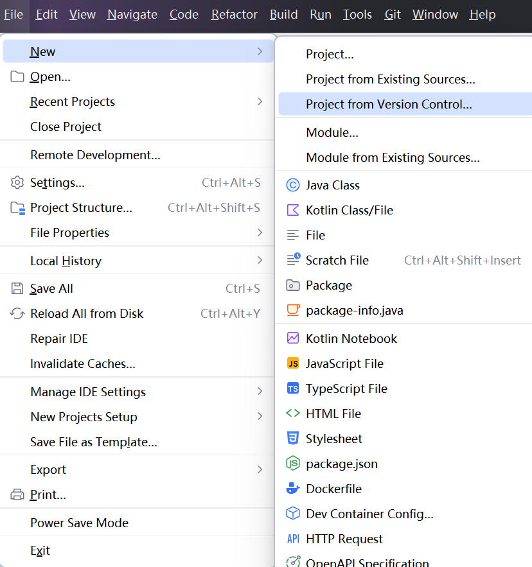The height and width of the screenshot is (567, 532).
Task: Open the Tools menu
Action: (357, 15)
